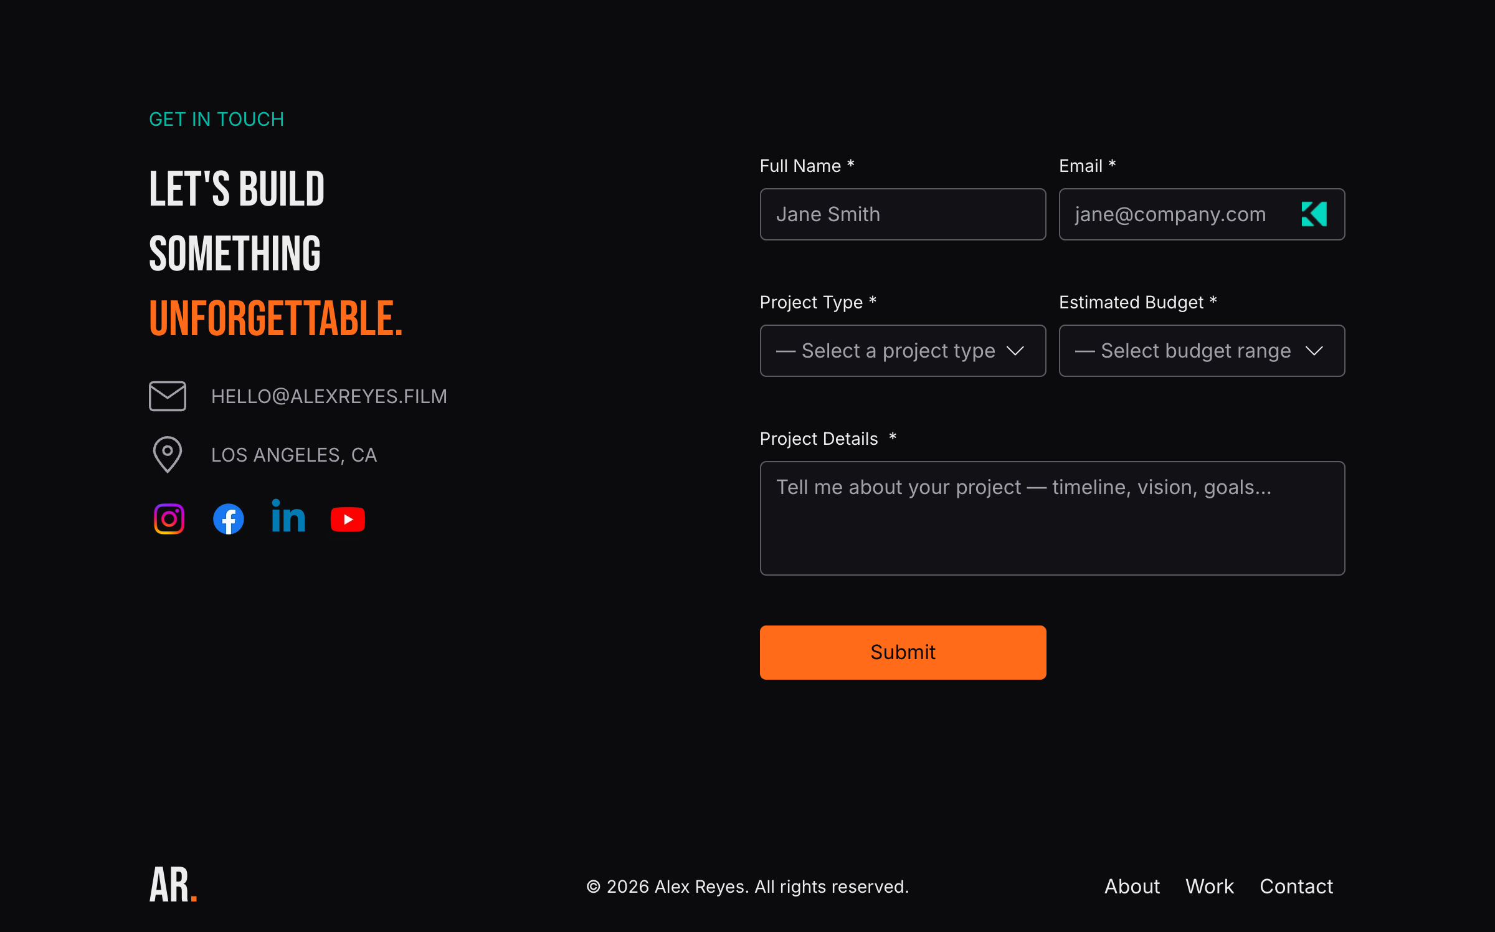Focus the Email input field

[1202, 214]
